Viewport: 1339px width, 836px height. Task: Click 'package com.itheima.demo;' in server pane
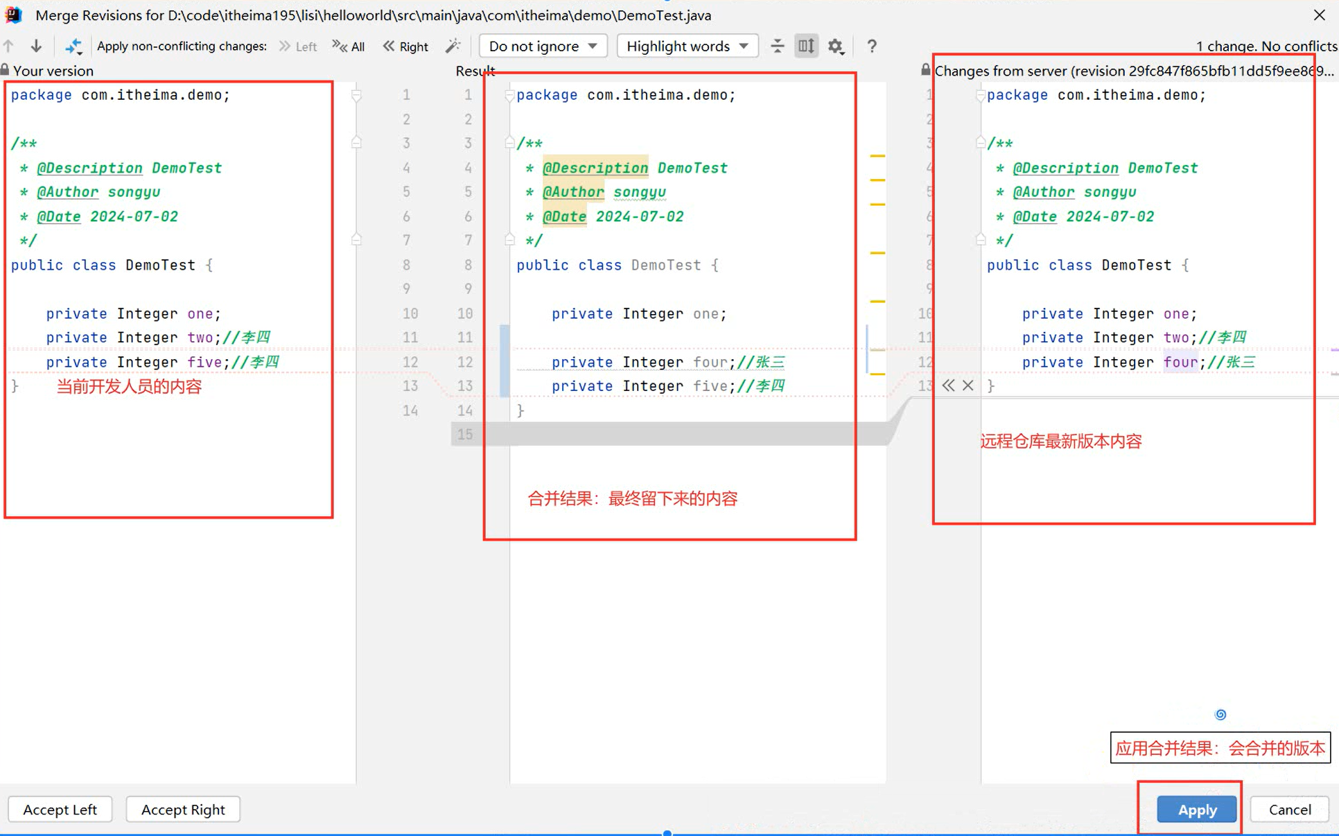[x=1096, y=95]
